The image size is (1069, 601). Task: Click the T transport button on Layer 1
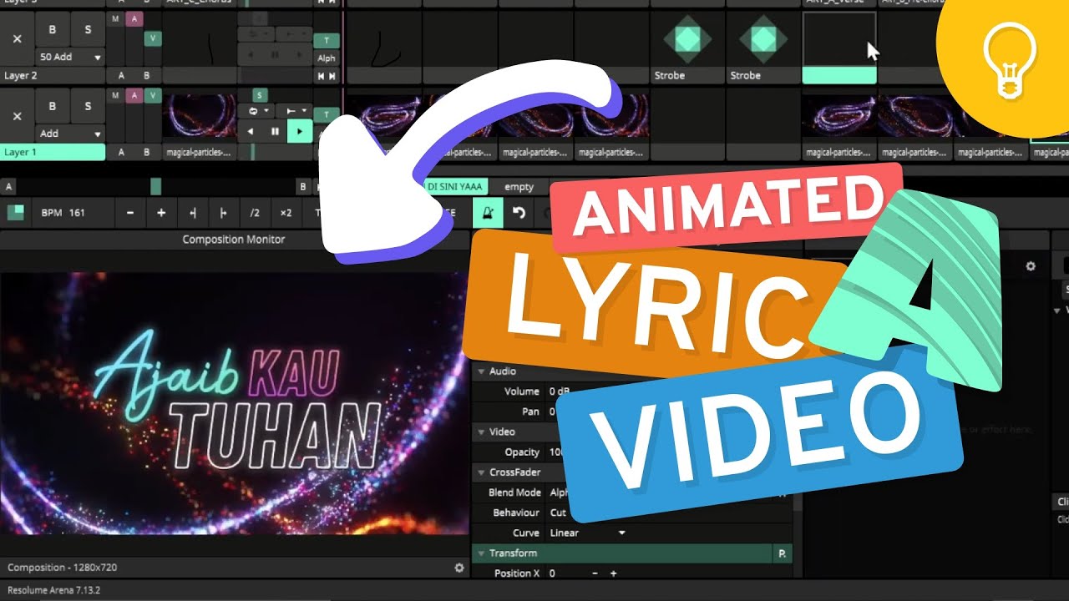(326, 114)
